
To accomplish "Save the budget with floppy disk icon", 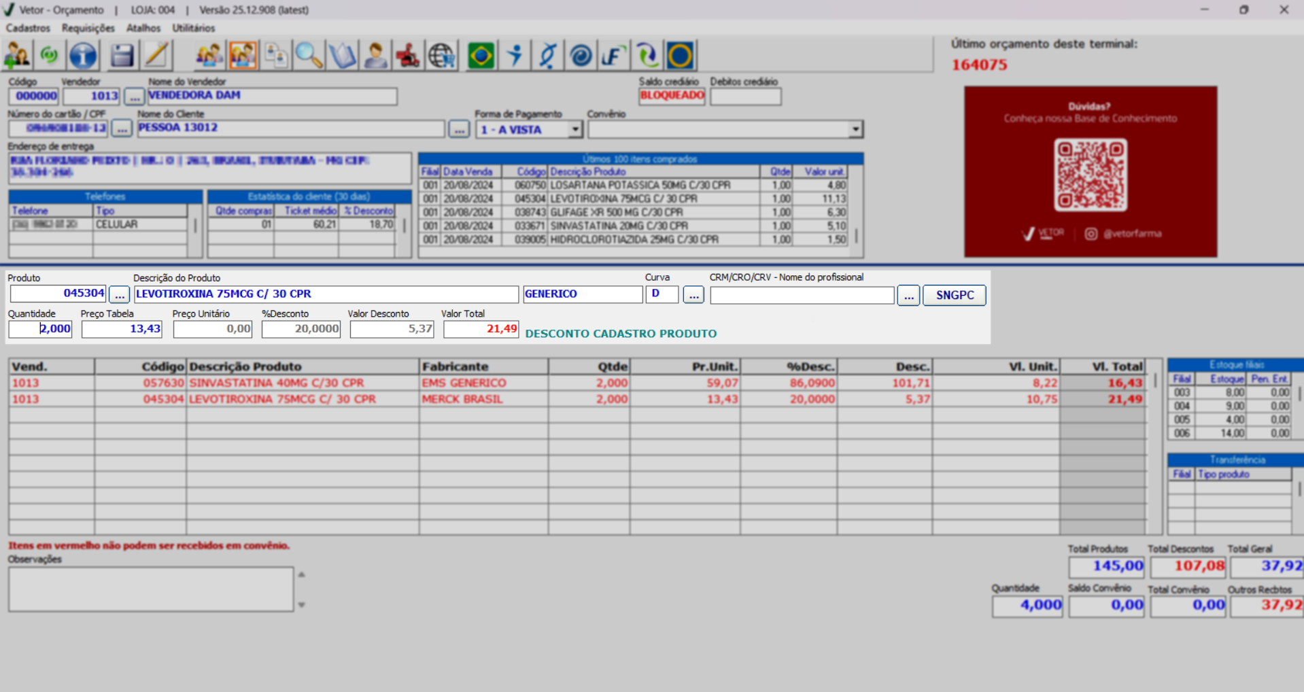I will (x=122, y=56).
